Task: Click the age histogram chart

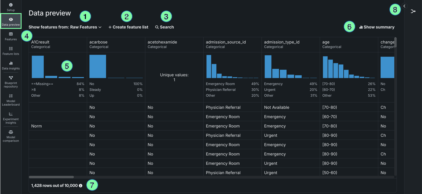Action: 349,67
